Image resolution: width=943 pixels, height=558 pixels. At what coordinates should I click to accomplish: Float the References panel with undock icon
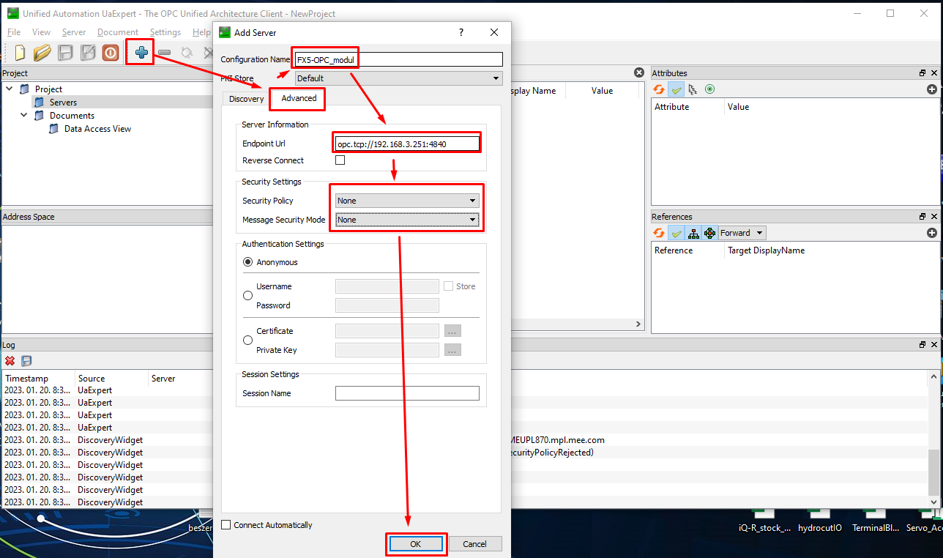click(922, 217)
